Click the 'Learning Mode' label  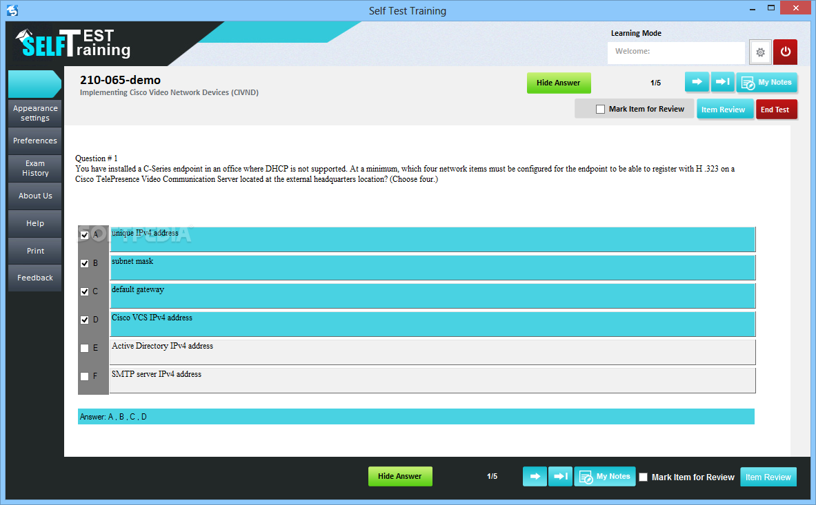coord(636,33)
